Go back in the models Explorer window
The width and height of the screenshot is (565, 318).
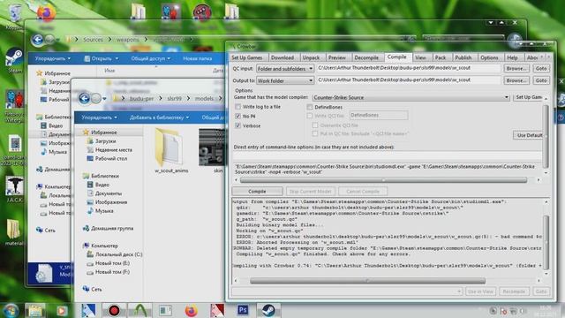[x=84, y=98]
